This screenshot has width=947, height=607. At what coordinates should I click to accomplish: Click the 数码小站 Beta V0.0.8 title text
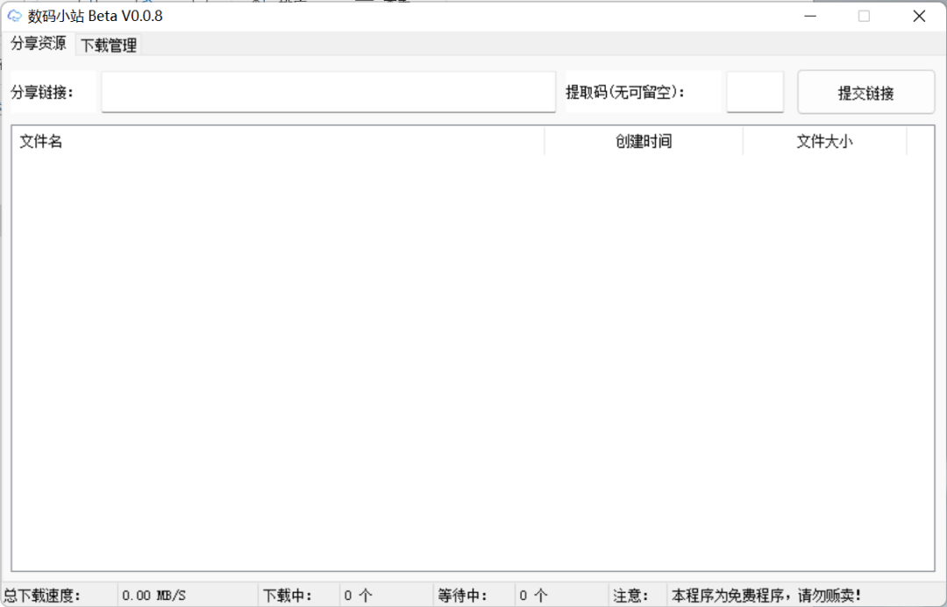(x=96, y=17)
